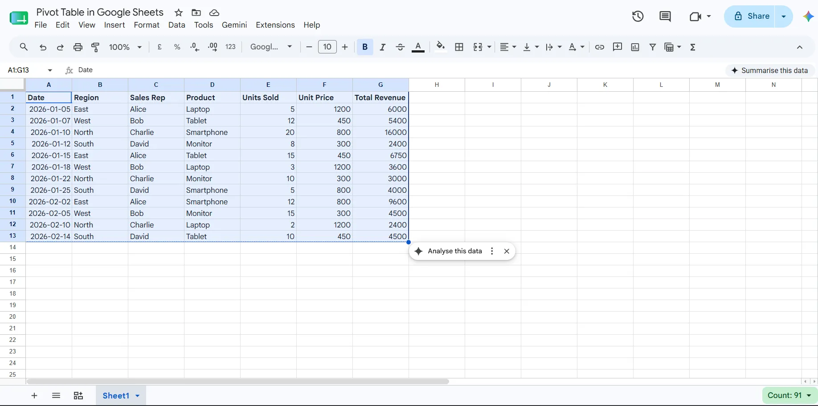This screenshot has width=818, height=406.
Task: Create a filter
Action: pyautogui.click(x=653, y=47)
